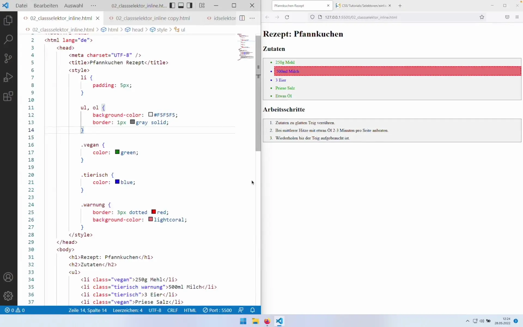The image size is (523, 327).
Task: Open the Source Control view
Action: (8, 58)
